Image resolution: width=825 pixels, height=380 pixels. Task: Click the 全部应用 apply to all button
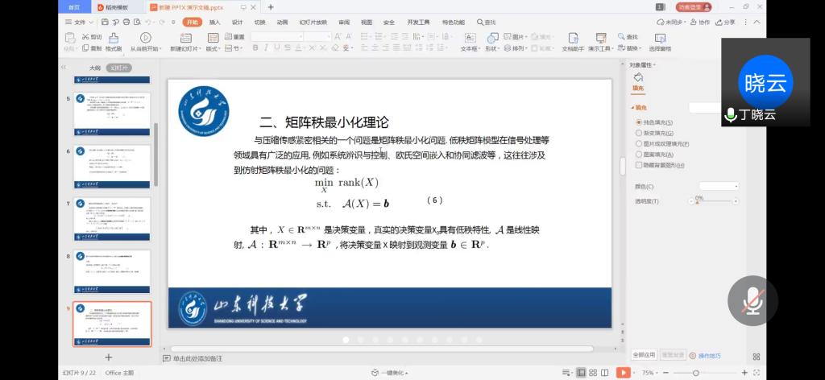(x=643, y=355)
